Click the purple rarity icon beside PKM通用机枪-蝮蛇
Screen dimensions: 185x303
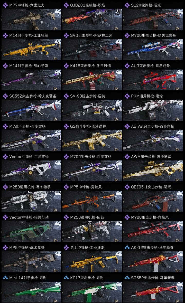127,96
